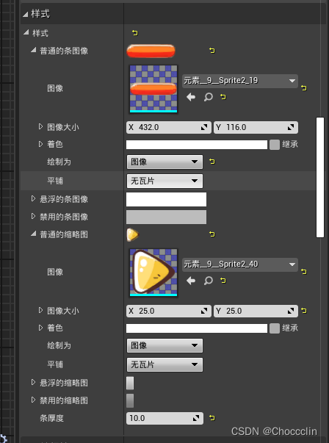This screenshot has height=443, width=329.
Task: Reset Sprite2_40 asset beside the magnifier
Action: coord(223,281)
